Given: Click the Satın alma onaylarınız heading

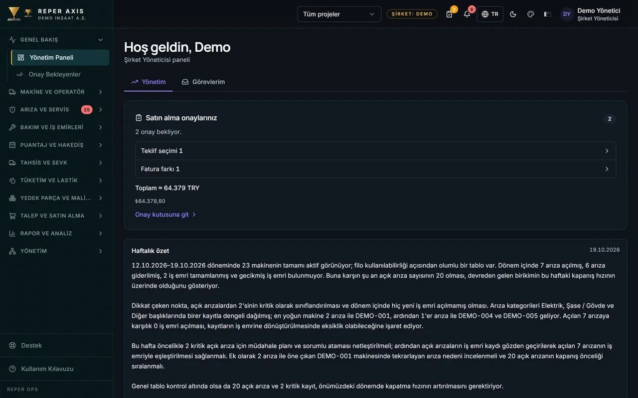Looking at the screenshot, I should tap(181, 118).
